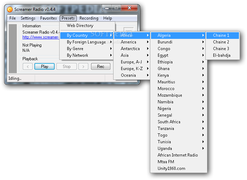Click the Stop button
The height and width of the screenshot is (180, 247).
click(x=67, y=67)
